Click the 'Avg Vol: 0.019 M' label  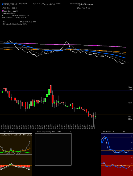point(85,5)
